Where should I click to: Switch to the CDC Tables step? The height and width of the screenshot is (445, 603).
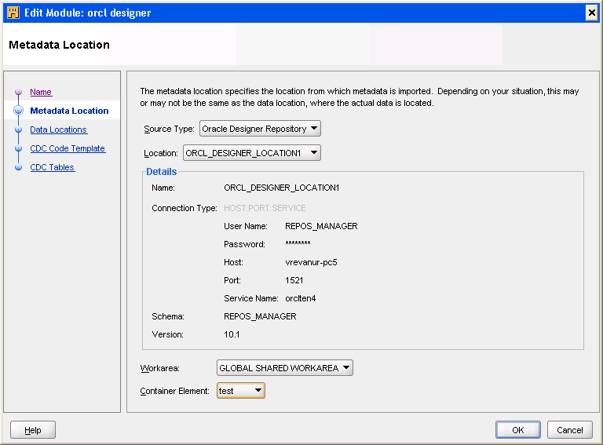[x=52, y=168]
